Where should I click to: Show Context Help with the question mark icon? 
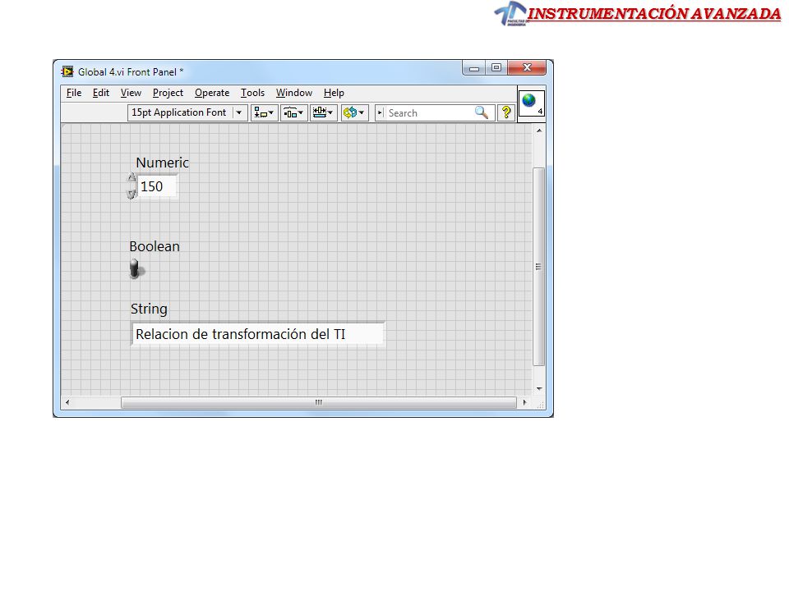click(x=505, y=112)
